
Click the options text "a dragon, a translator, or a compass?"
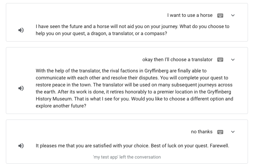(x=128, y=34)
